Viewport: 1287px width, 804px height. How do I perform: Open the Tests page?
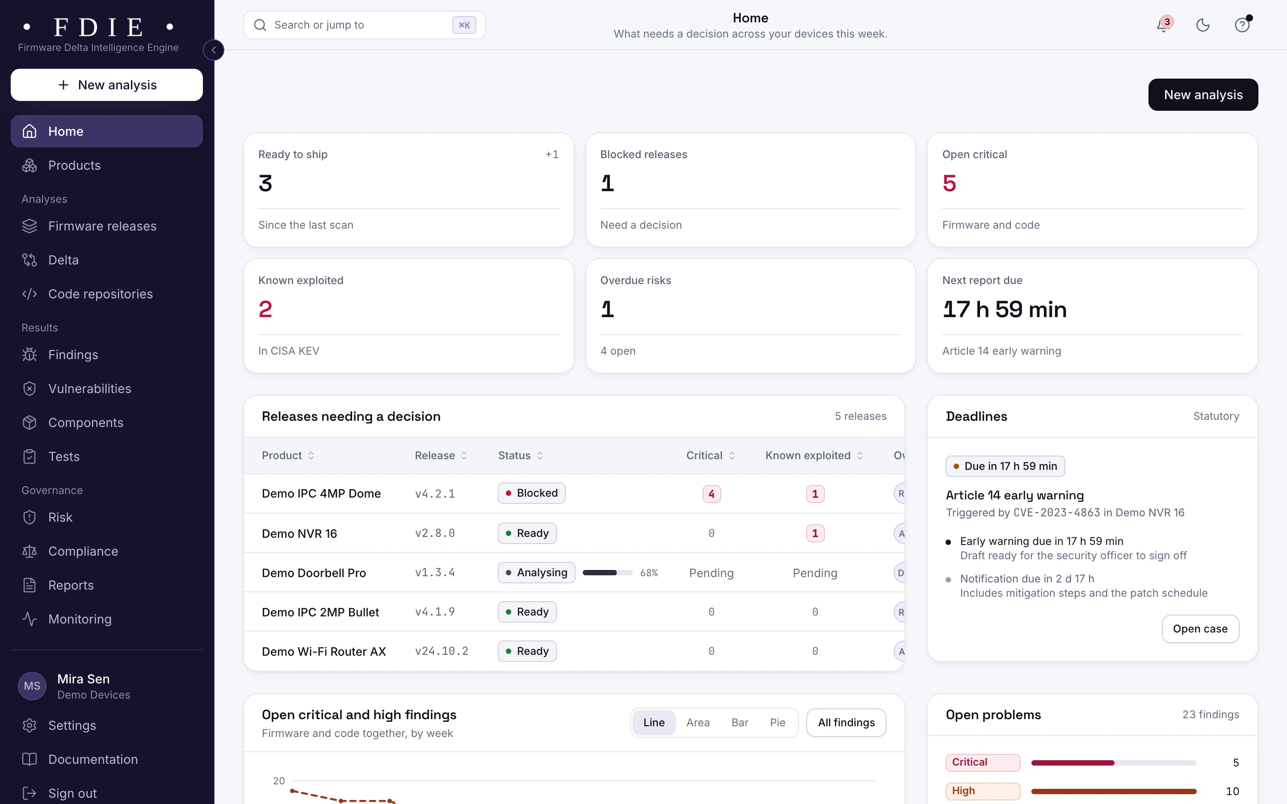click(106, 457)
